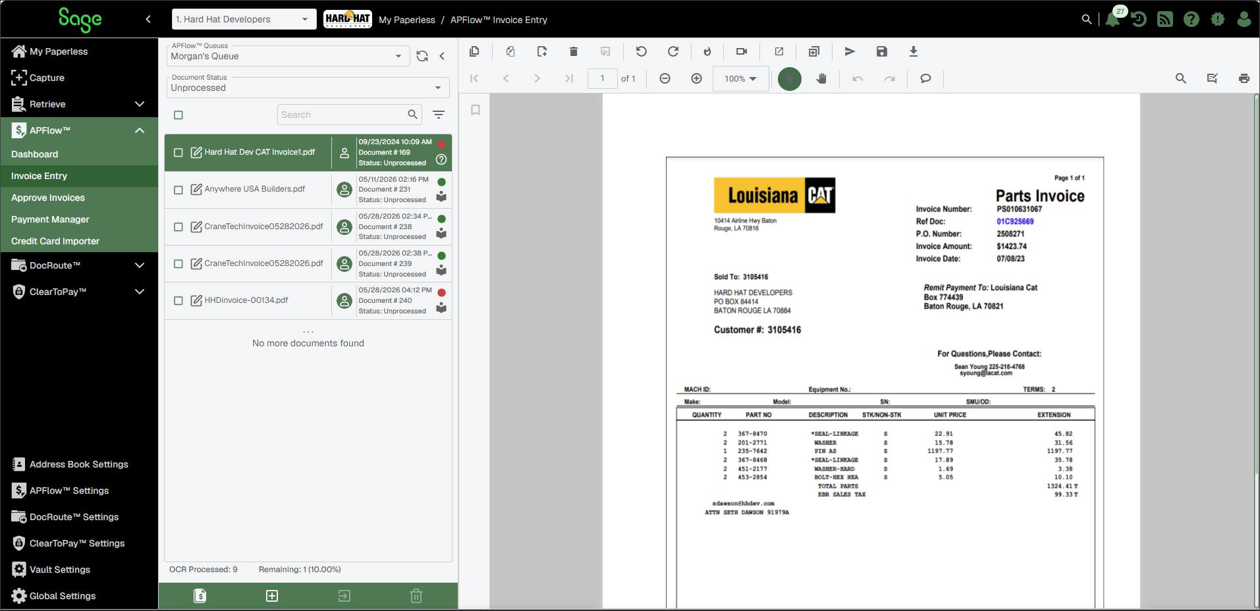Viewport: 1260px width, 611px height.
Task: Zoom out with minus circle icon
Action: tap(665, 78)
